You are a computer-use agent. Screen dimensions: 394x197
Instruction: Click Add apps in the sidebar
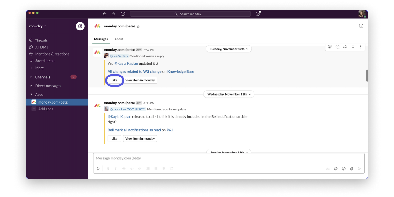[x=43, y=109]
